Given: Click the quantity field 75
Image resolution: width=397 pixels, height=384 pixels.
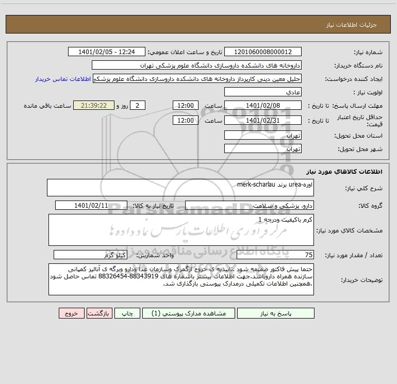Looking at the screenshot, I should (x=275, y=255).
